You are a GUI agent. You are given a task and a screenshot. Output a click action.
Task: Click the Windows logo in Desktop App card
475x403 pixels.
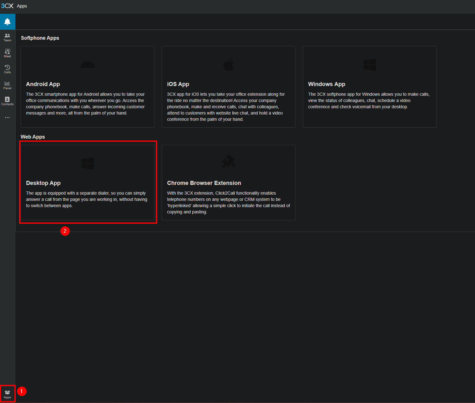point(87,163)
